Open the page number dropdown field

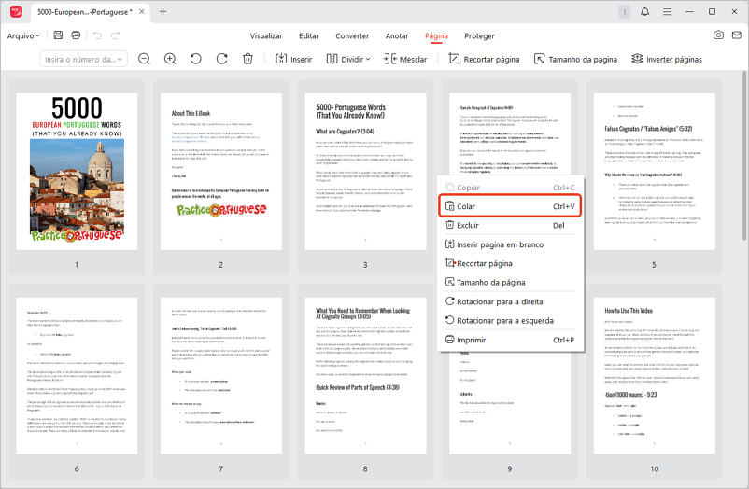pos(84,59)
